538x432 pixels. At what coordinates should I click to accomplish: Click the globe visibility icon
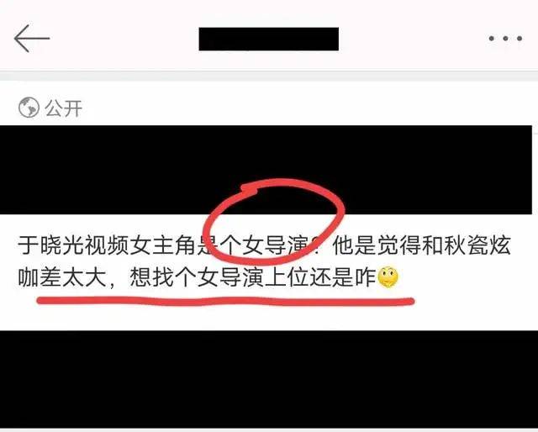click(x=29, y=108)
